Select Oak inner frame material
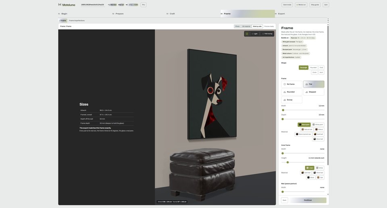The width and height of the screenshot is (387, 208). click(x=320, y=177)
